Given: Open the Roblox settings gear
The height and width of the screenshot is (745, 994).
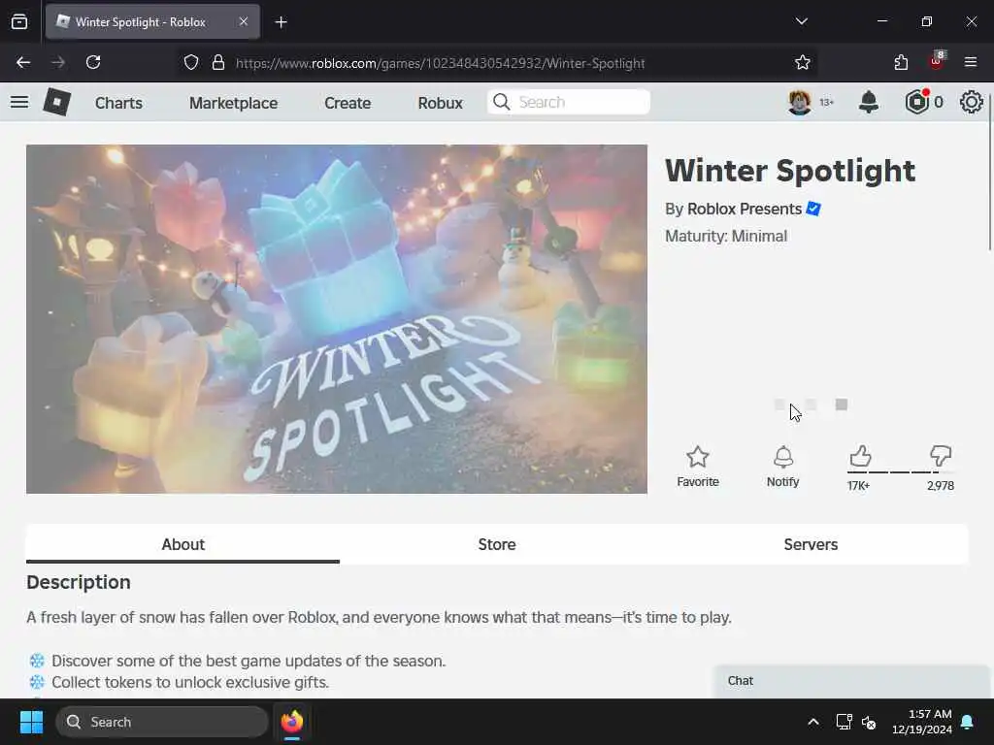Looking at the screenshot, I should point(971,102).
